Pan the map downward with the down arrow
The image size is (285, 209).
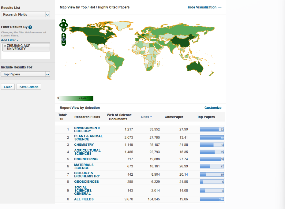(63, 29)
